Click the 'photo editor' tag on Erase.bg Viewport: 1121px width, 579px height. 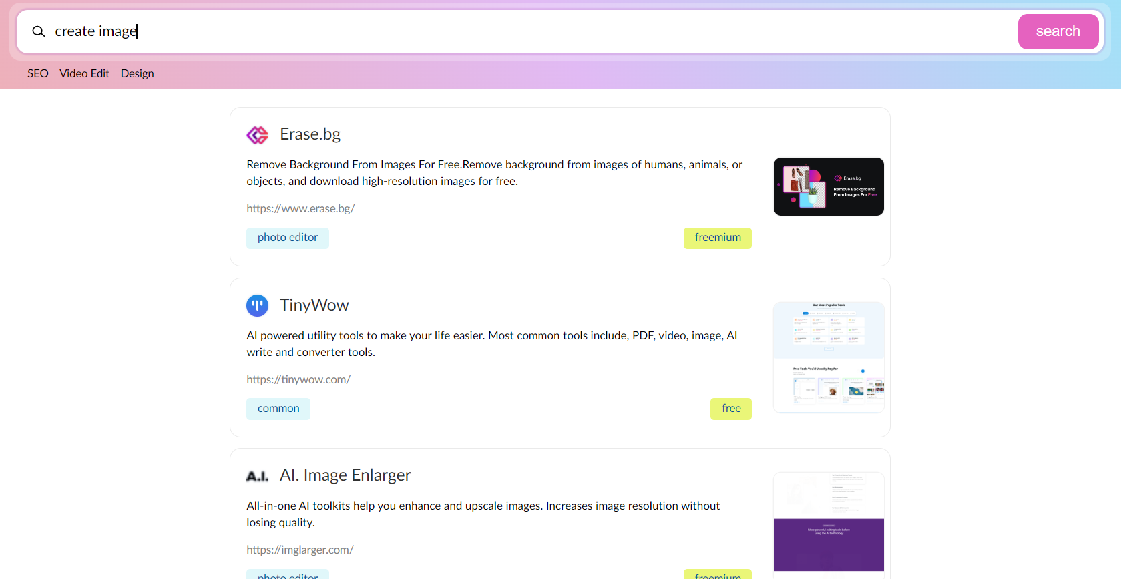click(288, 238)
